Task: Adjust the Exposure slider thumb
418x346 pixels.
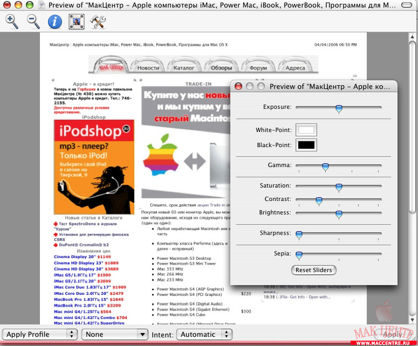Action: pos(339,109)
